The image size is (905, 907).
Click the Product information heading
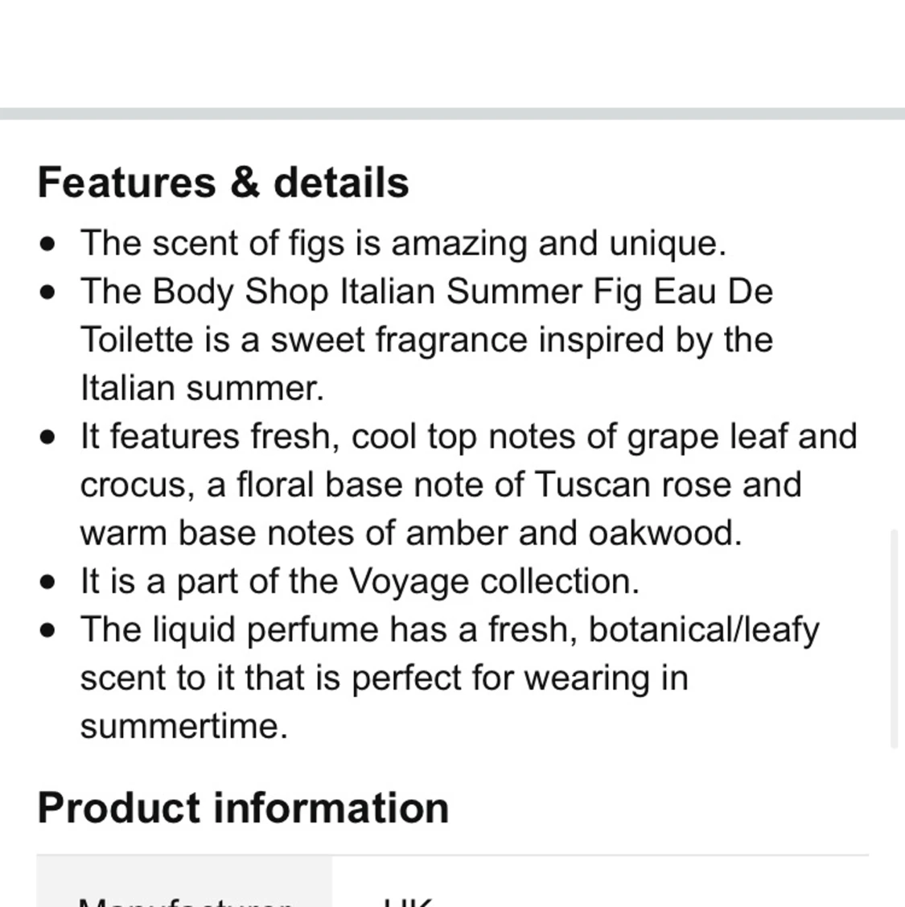pos(243,807)
